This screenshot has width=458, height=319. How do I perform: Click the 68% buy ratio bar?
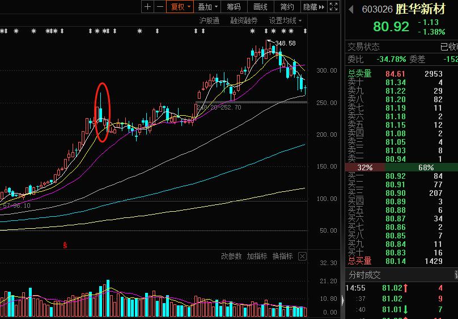point(421,167)
